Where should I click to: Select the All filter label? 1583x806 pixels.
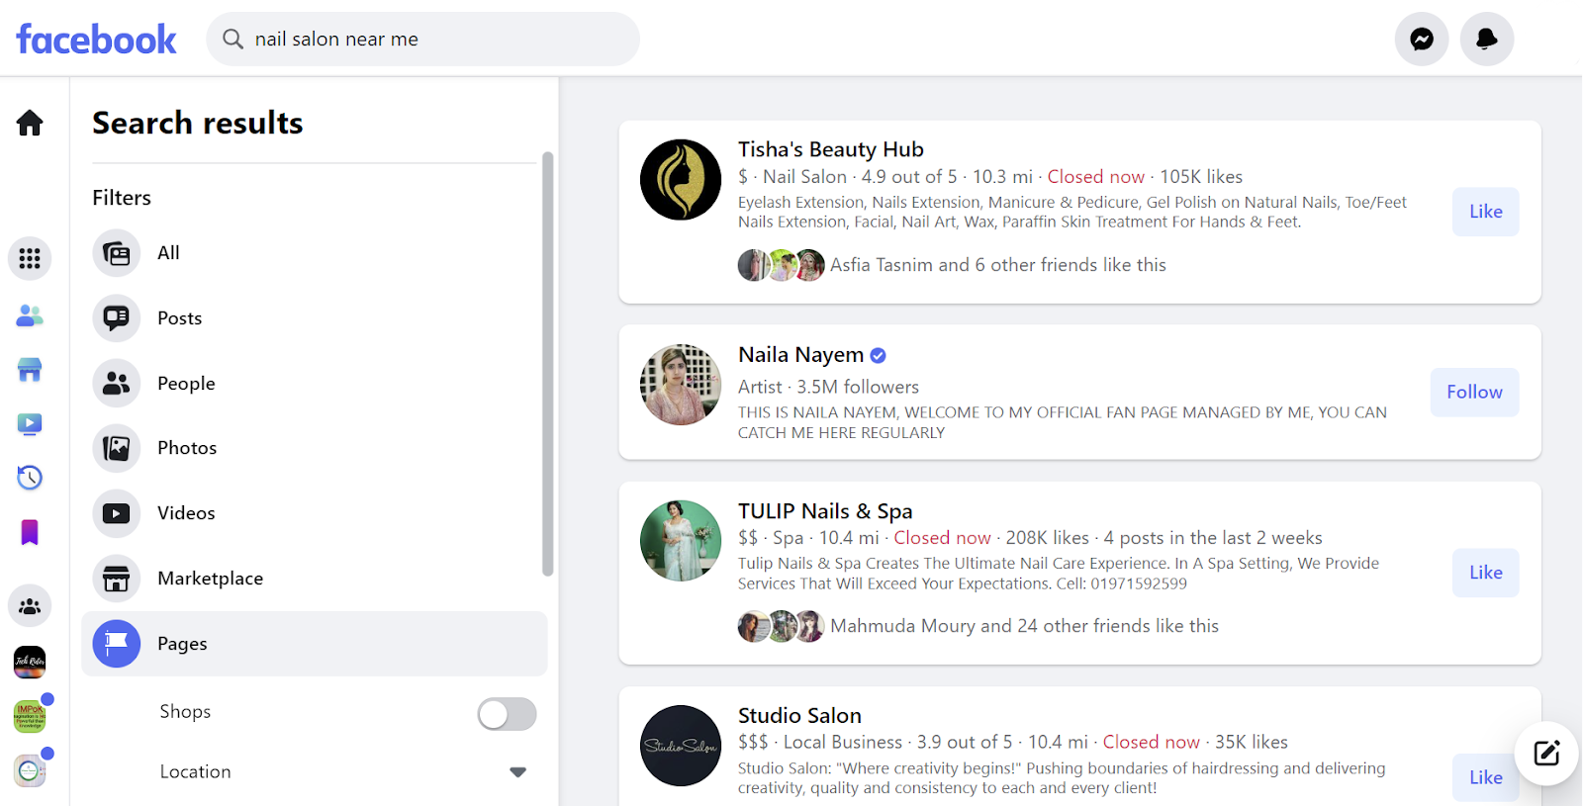tap(168, 253)
